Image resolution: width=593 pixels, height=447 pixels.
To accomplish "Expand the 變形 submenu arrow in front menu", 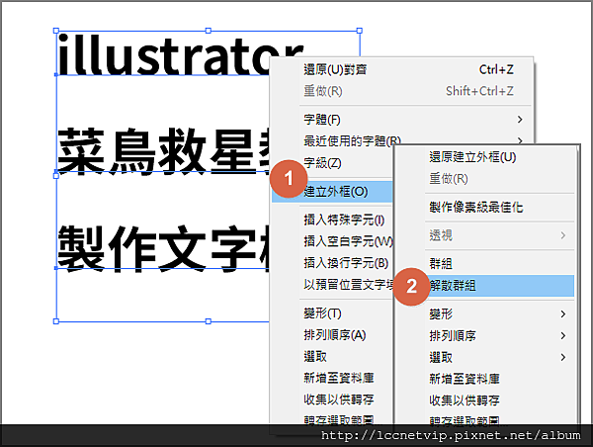I will [563, 314].
